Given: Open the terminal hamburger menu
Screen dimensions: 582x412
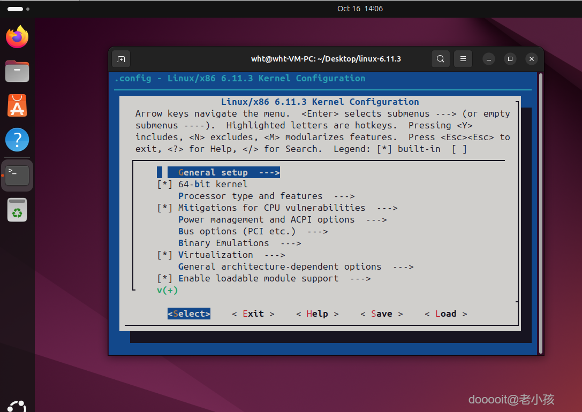Looking at the screenshot, I should pyautogui.click(x=463, y=59).
